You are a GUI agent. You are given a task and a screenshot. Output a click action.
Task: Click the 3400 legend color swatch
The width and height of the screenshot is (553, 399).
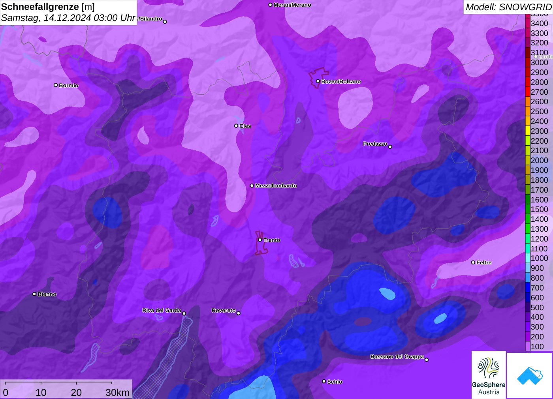[x=528, y=23]
